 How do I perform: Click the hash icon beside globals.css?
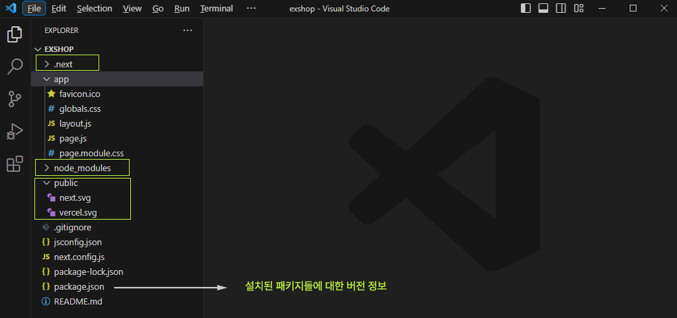pyautogui.click(x=51, y=108)
